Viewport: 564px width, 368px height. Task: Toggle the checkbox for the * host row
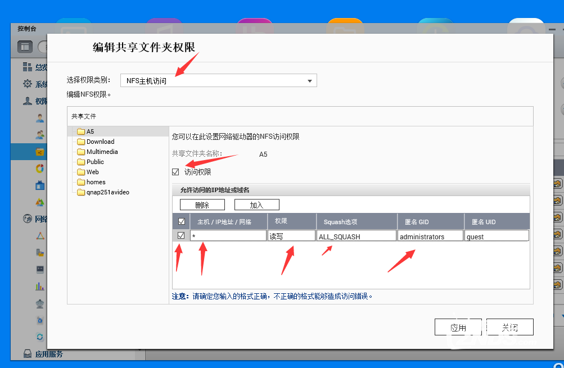[x=181, y=235]
